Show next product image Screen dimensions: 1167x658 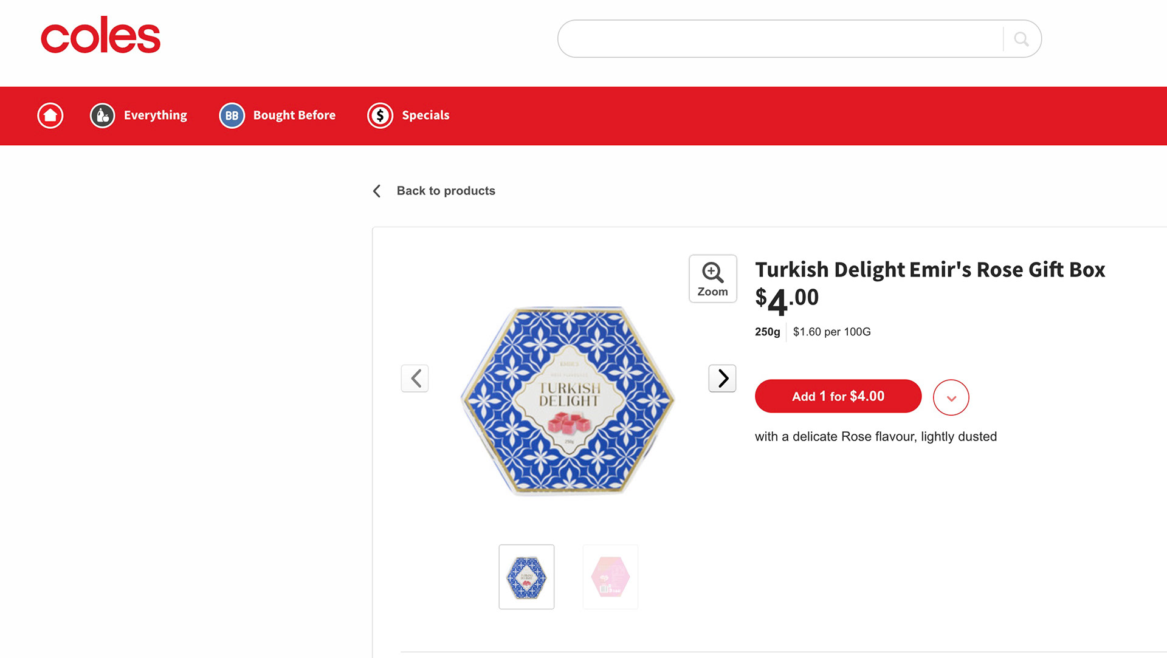tap(722, 379)
